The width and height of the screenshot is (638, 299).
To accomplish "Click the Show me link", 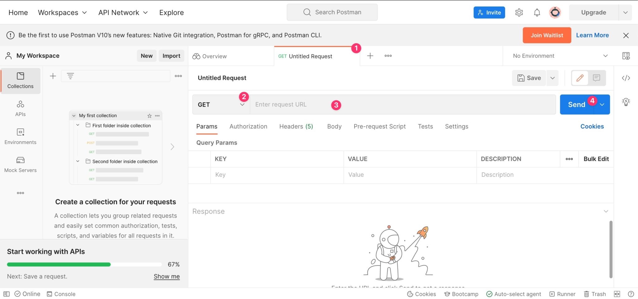I will (x=167, y=276).
